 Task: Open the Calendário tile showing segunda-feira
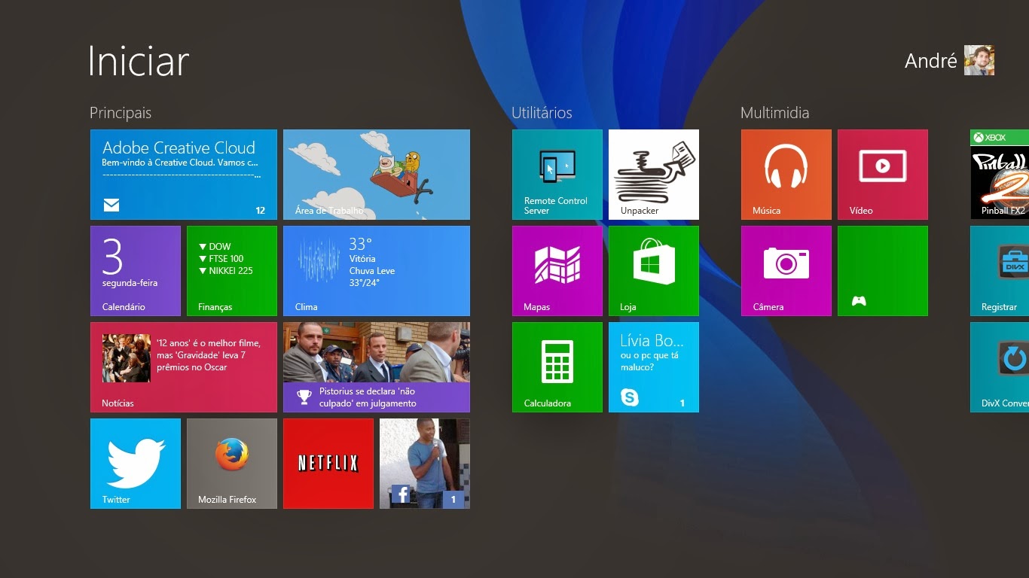(136, 271)
